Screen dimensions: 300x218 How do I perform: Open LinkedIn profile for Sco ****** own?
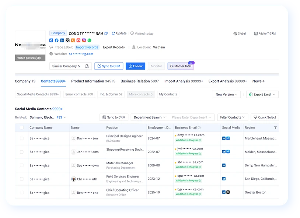pyautogui.click(x=224, y=165)
